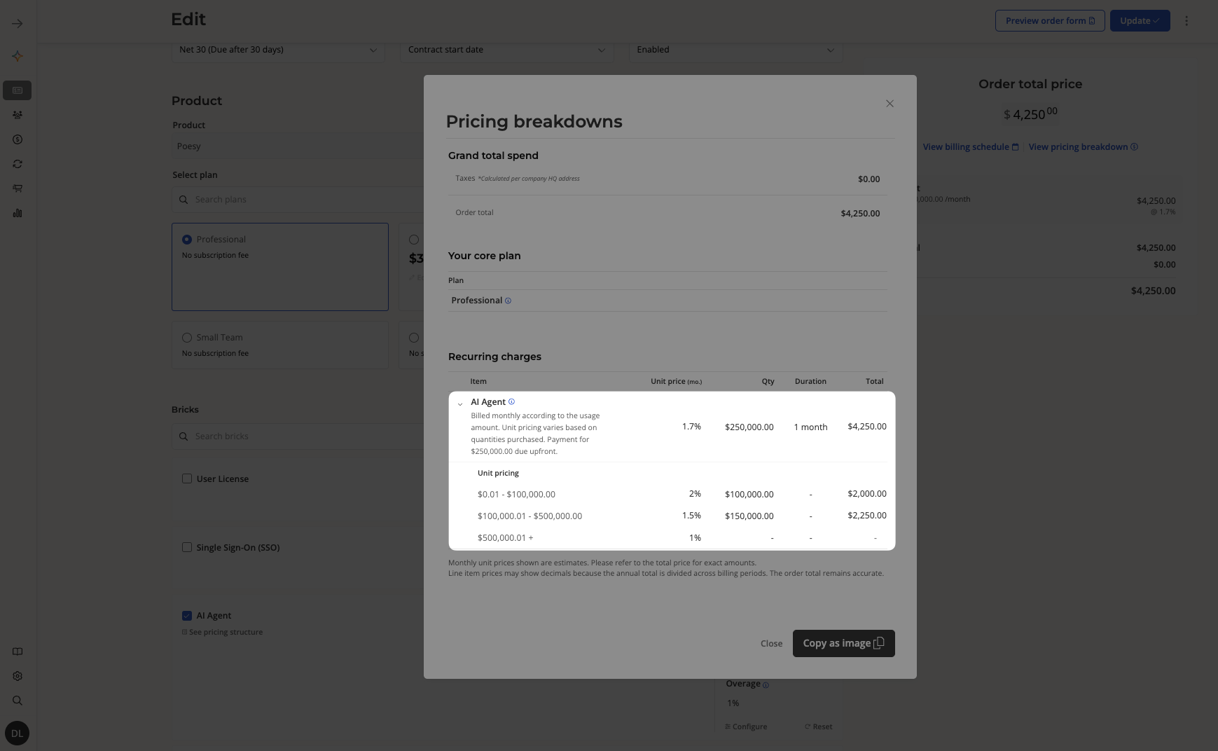
Task: Open Preview order form
Action: (x=1050, y=20)
